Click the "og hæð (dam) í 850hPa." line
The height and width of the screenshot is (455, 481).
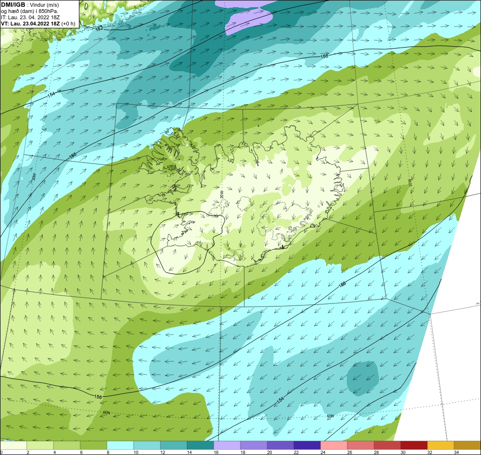tap(29, 12)
